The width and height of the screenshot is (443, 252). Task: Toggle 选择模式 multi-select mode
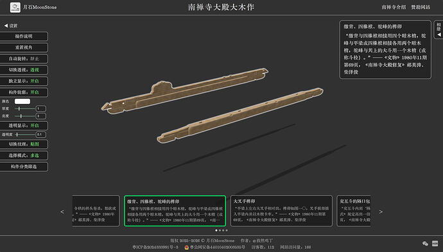[24, 155]
